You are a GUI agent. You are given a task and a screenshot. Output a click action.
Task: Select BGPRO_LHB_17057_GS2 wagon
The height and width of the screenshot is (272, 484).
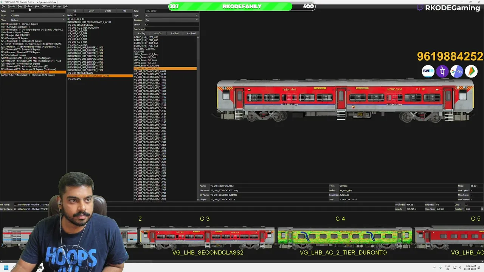click(146, 46)
